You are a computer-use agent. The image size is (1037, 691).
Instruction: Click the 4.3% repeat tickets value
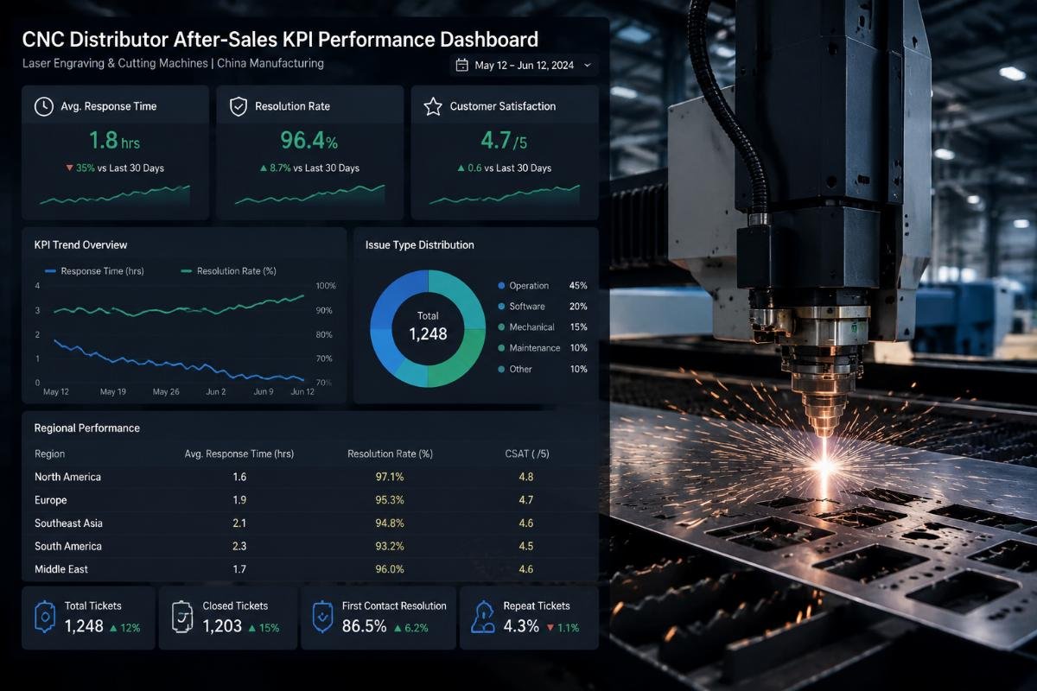point(521,626)
